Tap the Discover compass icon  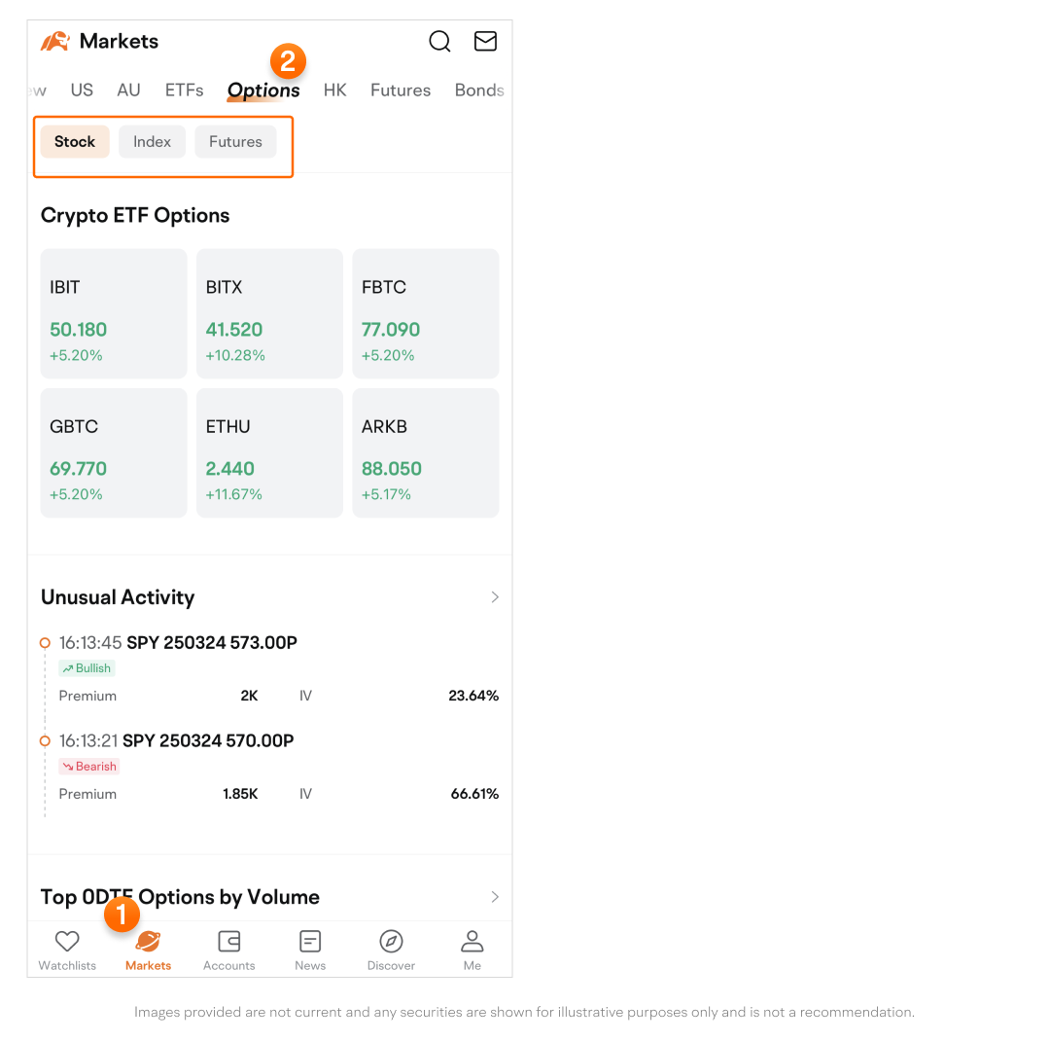coord(391,942)
